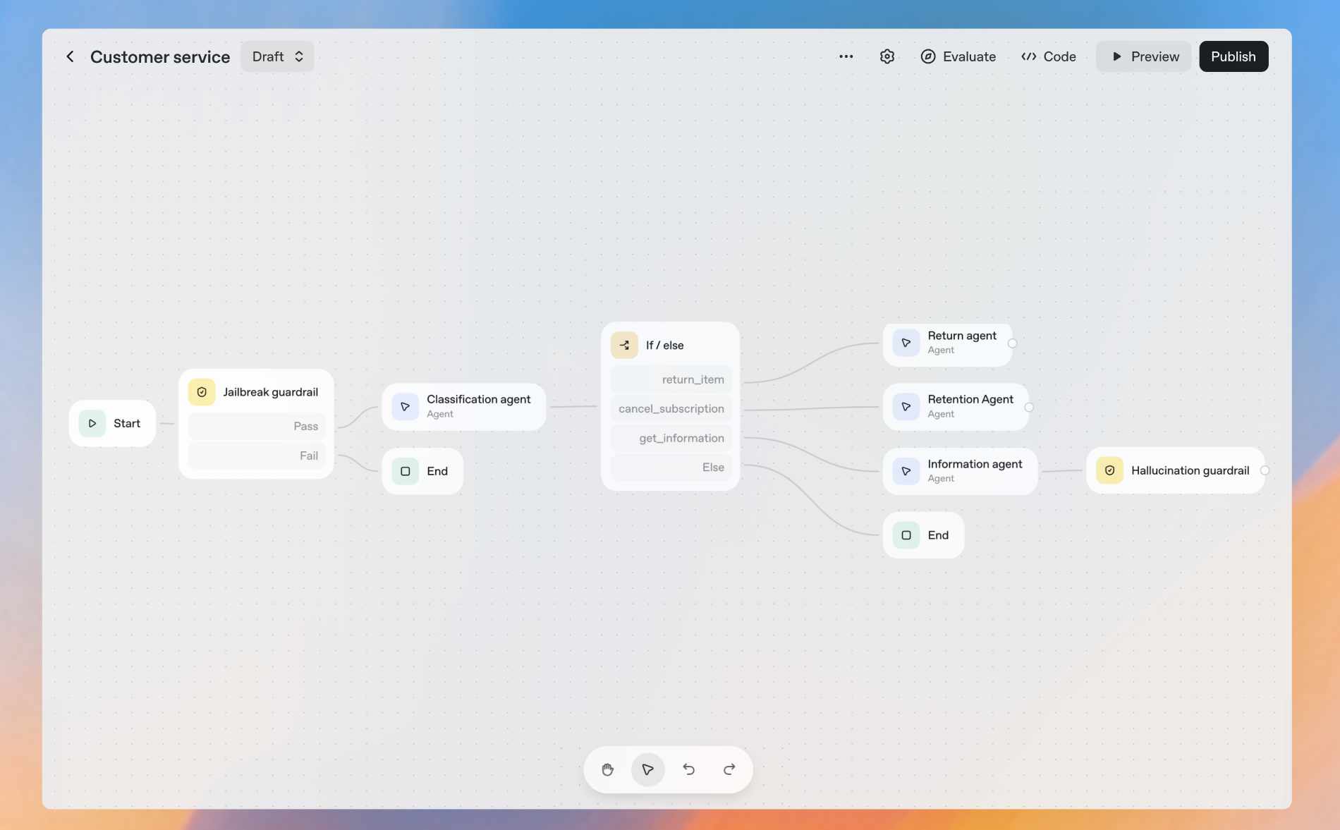1340x830 pixels.
Task: Select the hand pan tool
Action: pos(607,769)
